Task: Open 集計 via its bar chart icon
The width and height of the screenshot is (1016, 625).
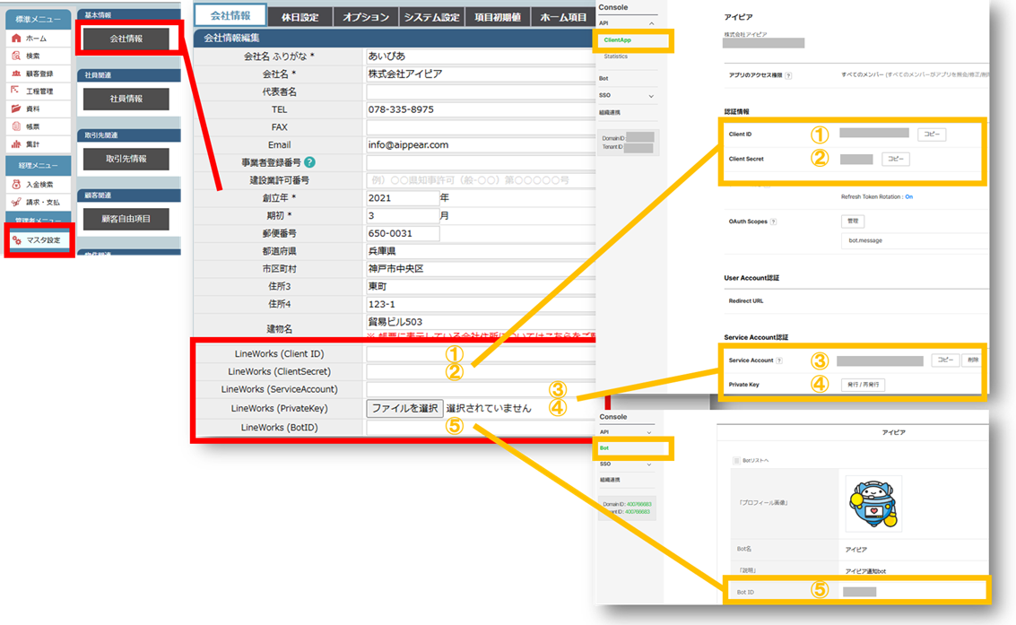Action: pyautogui.click(x=16, y=143)
